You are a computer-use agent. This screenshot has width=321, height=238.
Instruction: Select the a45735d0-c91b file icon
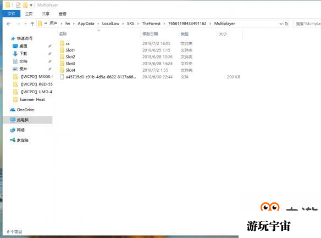pos(62,77)
